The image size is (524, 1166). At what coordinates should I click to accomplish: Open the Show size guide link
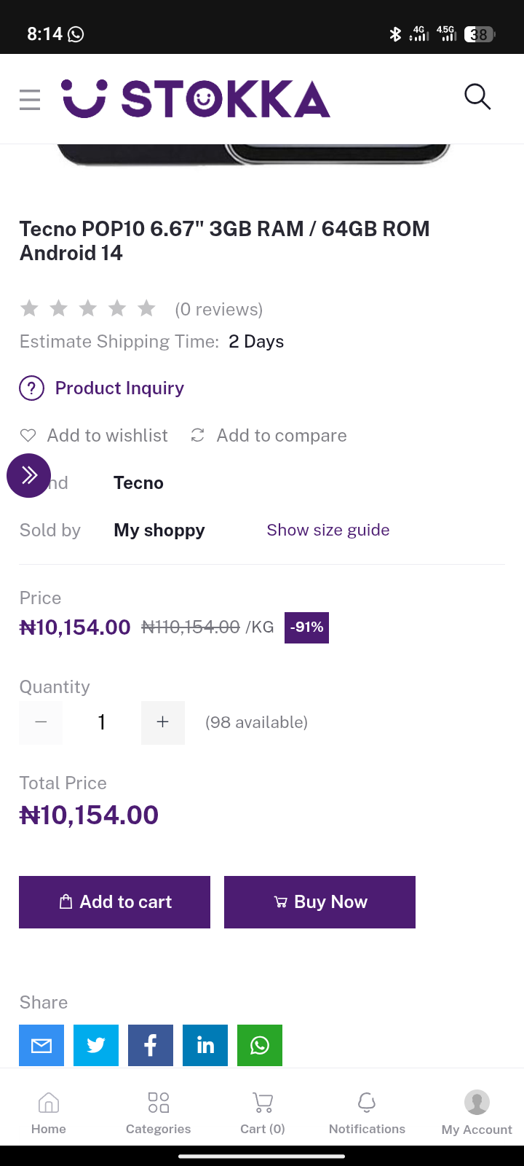[x=327, y=531]
